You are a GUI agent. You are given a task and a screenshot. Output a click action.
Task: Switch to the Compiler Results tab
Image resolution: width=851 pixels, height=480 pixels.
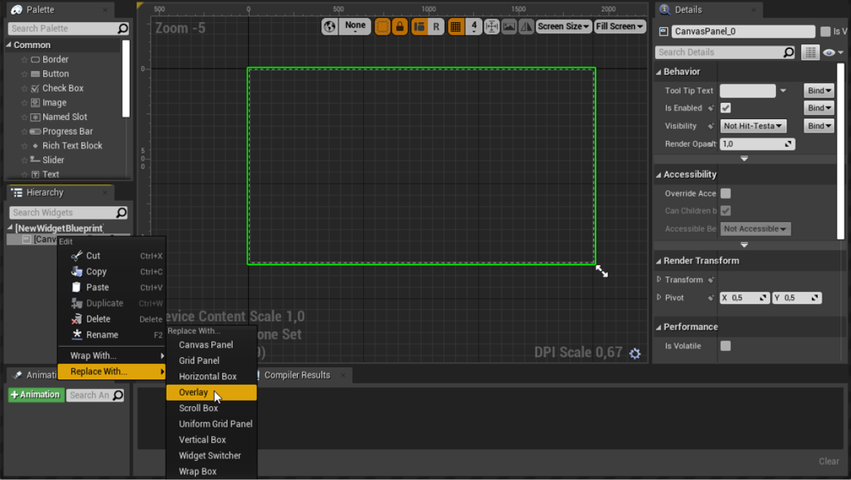[x=297, y=375]
